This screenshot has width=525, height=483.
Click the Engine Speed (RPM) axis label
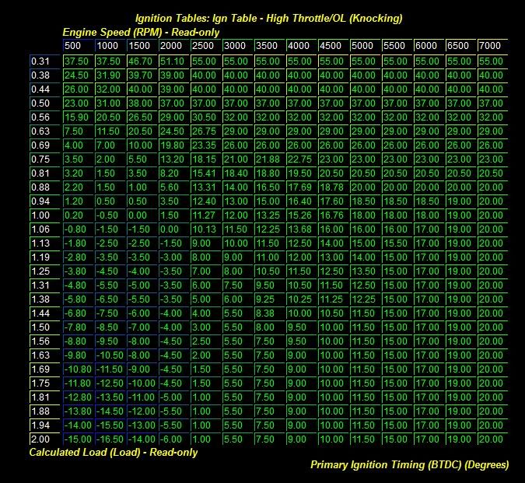[141, 33]
